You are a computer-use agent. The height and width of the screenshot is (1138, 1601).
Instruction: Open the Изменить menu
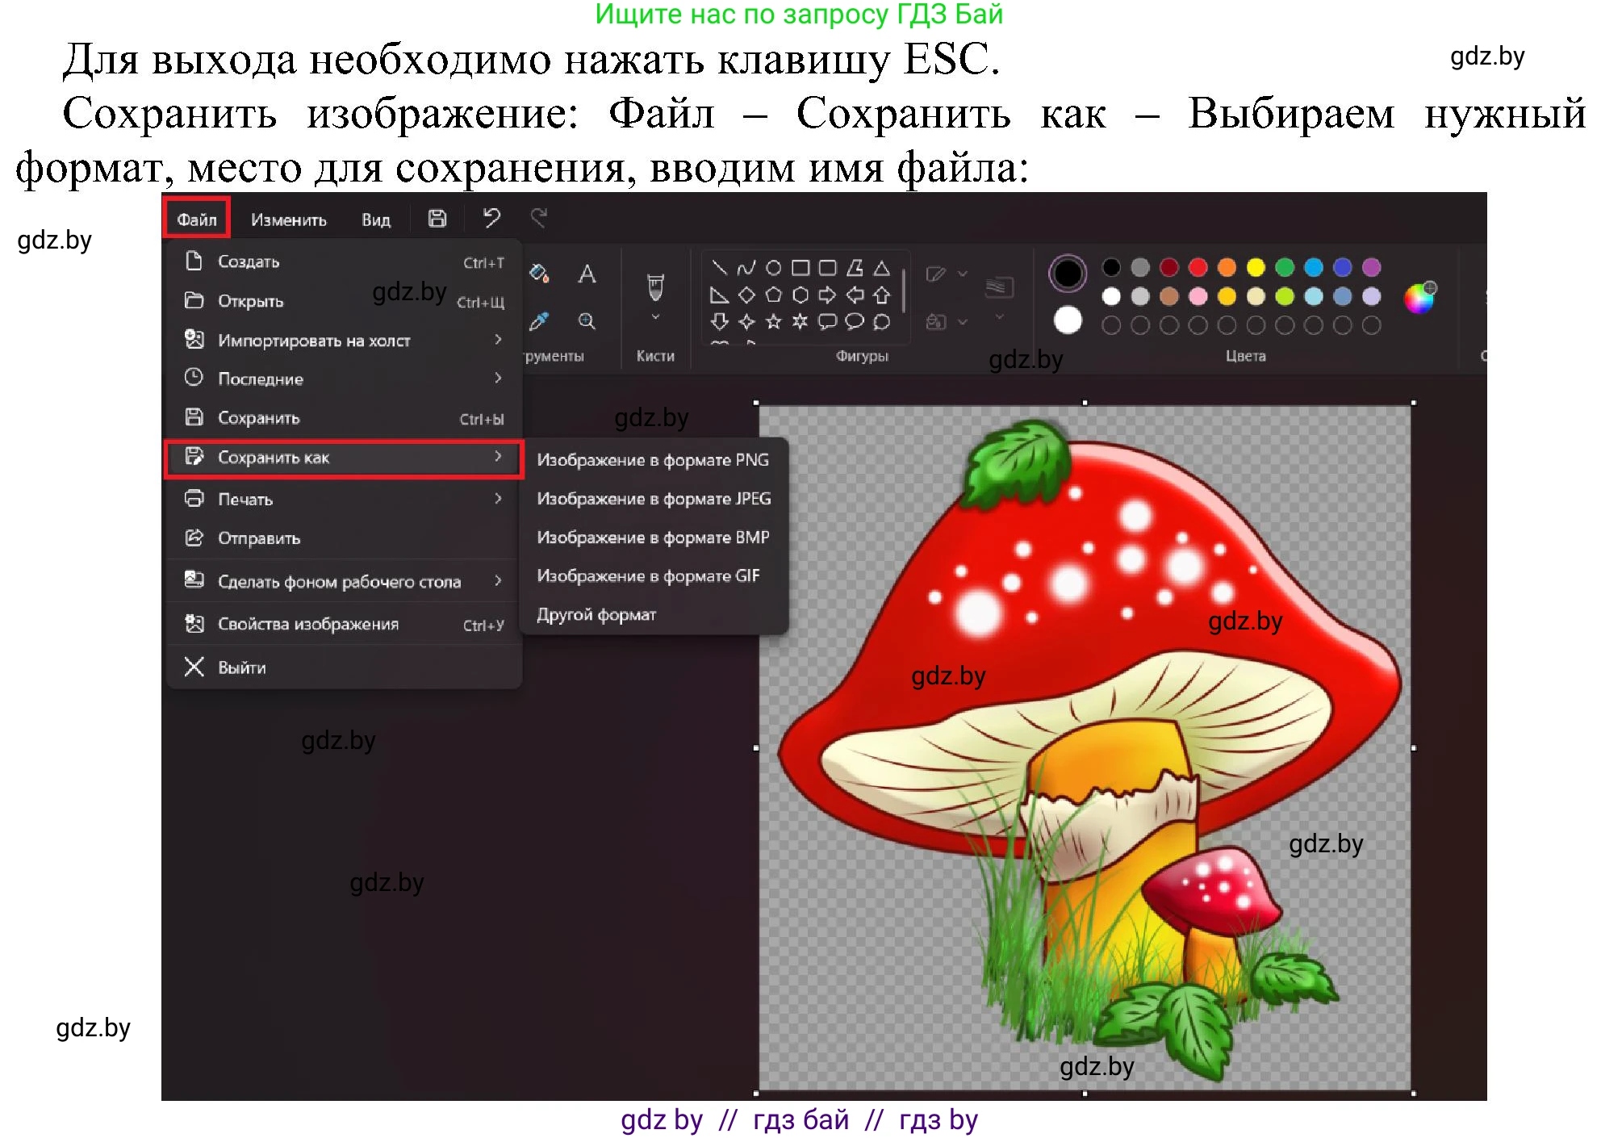pos(288,220)
